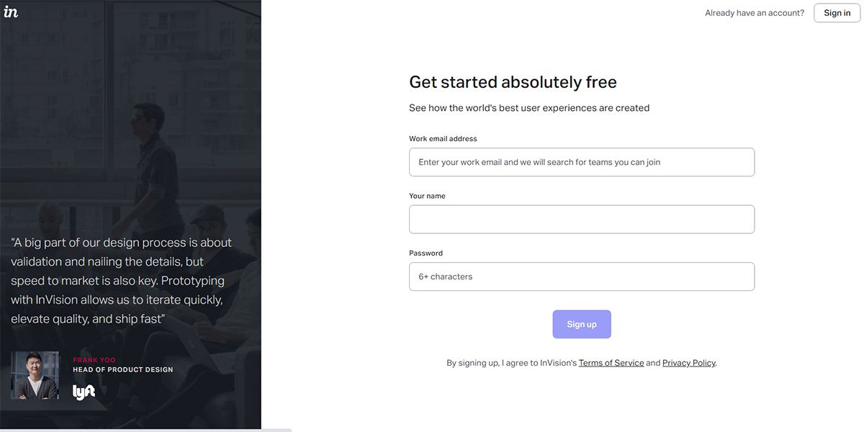
Task: Open the Privacy Policy link
Action: tap(688, 363)
